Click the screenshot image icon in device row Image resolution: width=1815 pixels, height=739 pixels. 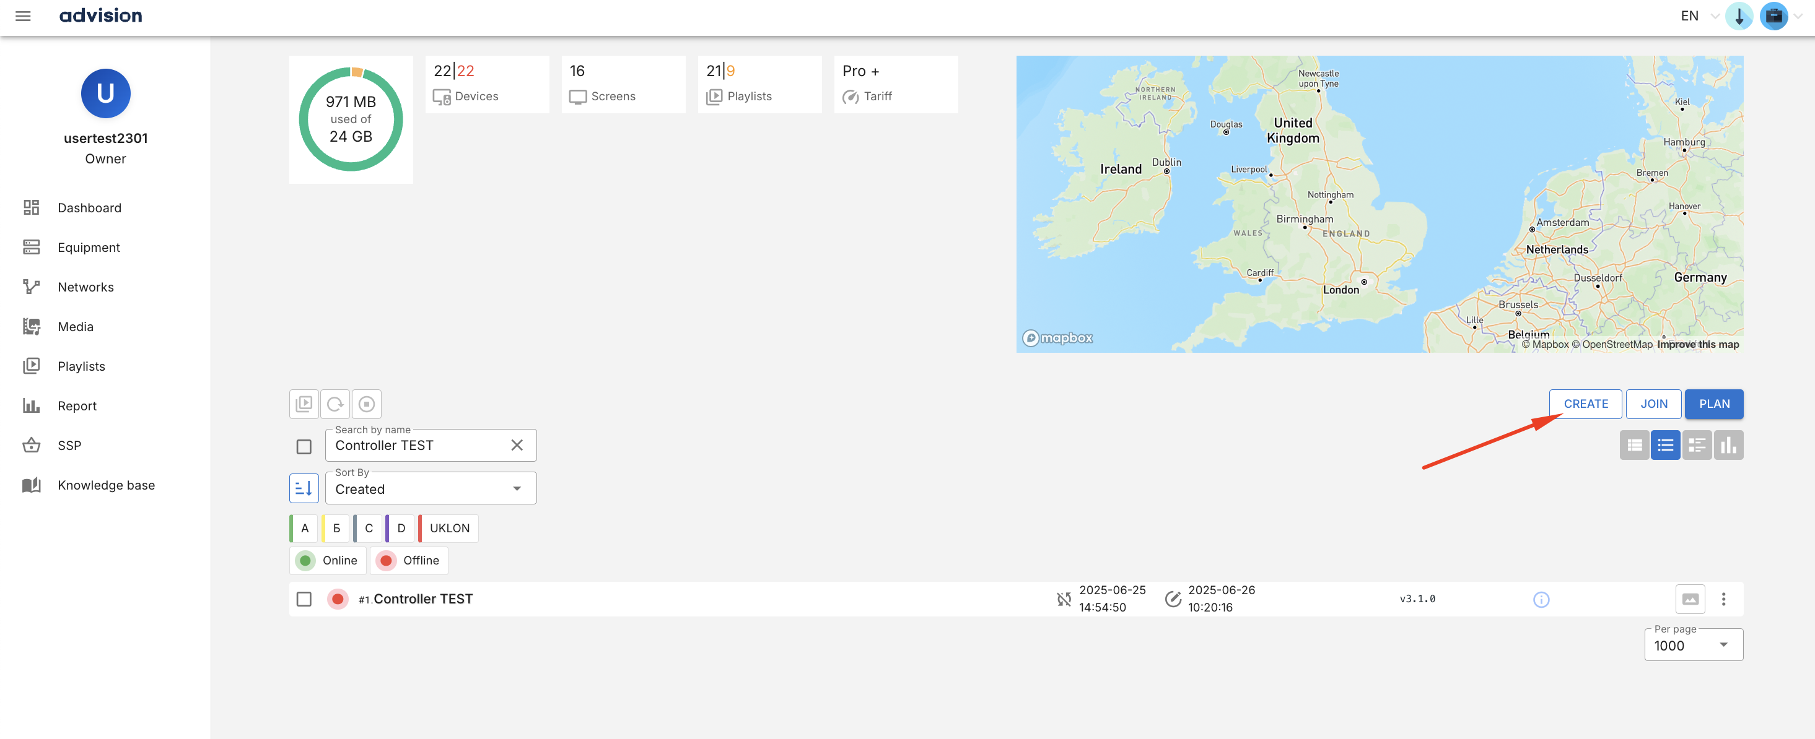[1690, 600]
